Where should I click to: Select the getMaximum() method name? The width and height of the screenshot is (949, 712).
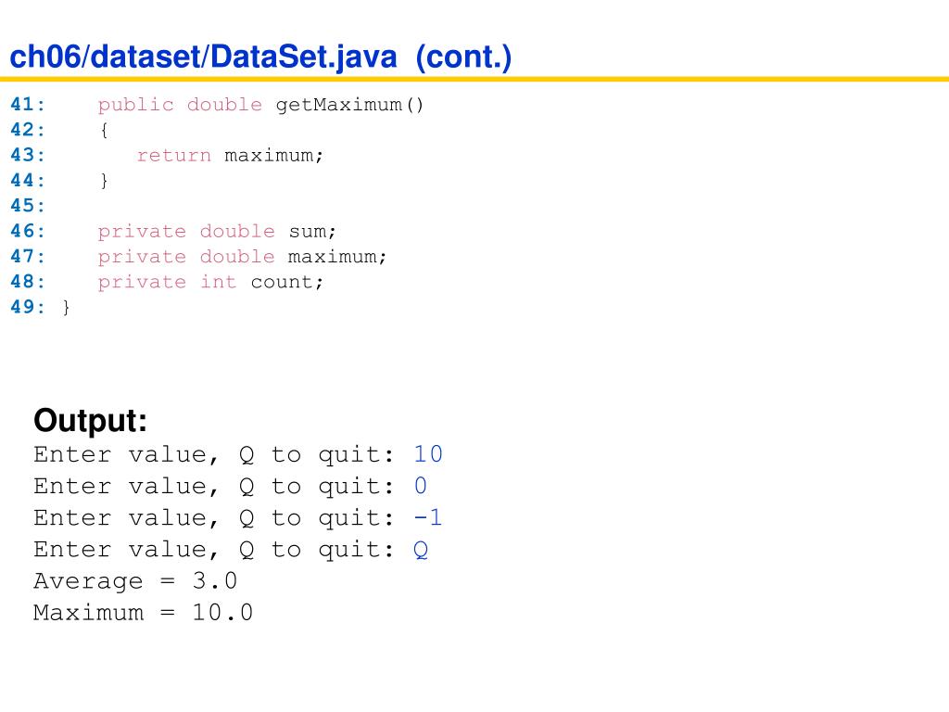[349, 105]
